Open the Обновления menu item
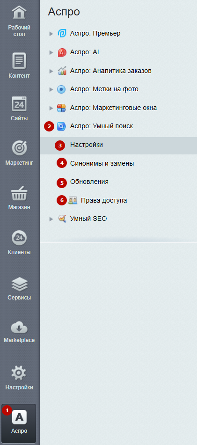Image resolution: width=197 pixels, height=445 pixels. click(x=89, y=182)
